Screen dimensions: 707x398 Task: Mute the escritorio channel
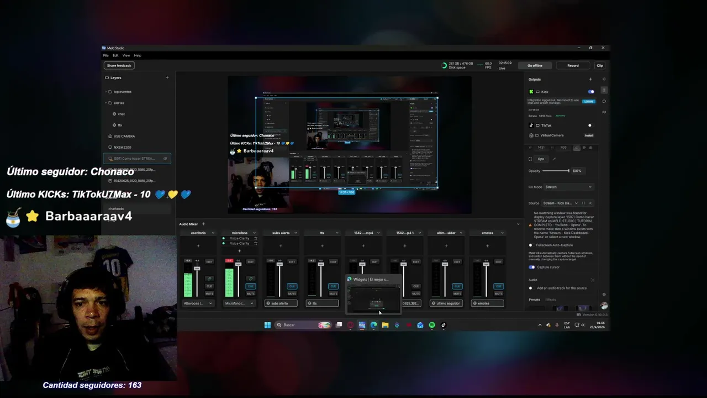coord(209,294)
